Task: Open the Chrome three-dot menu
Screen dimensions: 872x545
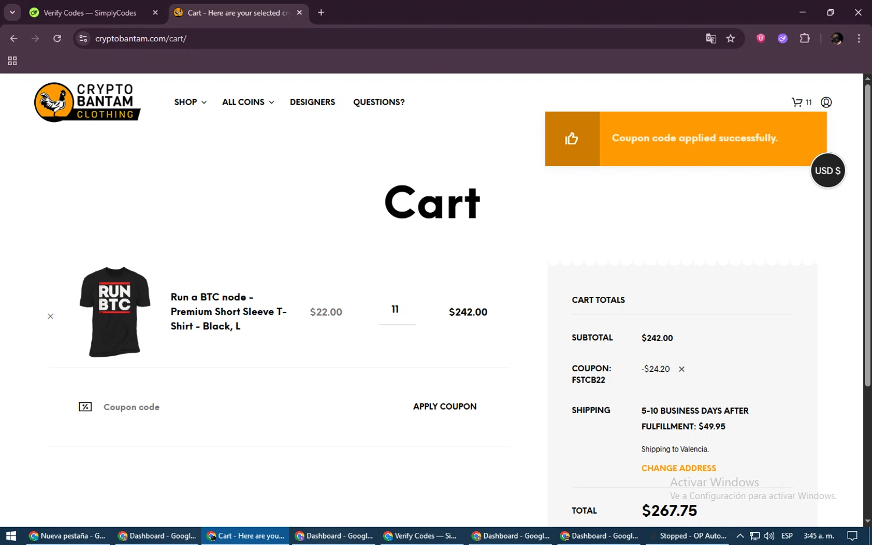Action: click(859, 38)
